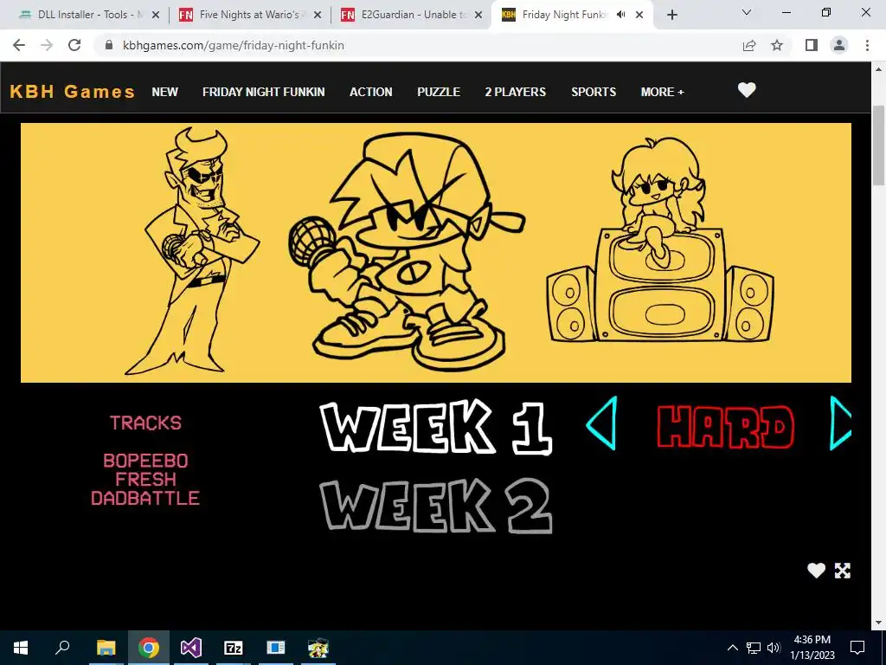Open Windows taskbar search

coord(62,648)
